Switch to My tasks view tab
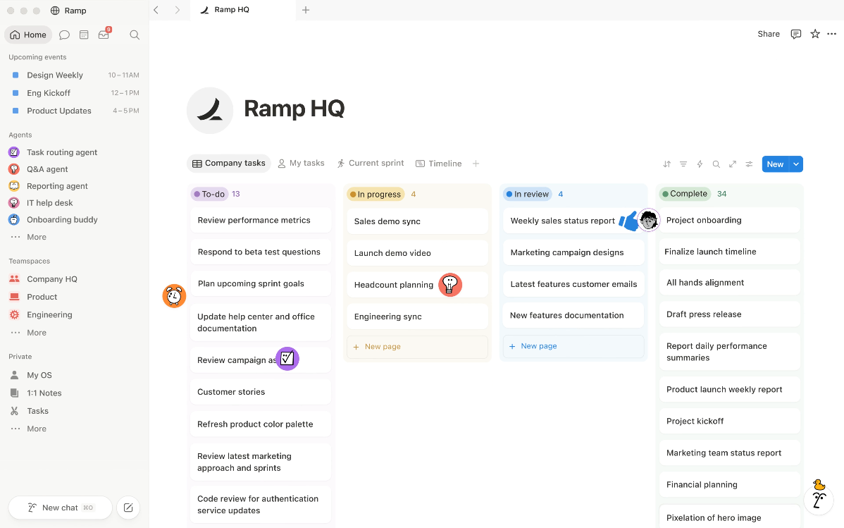Screen dimensions: 844x528 coord(301,164)
